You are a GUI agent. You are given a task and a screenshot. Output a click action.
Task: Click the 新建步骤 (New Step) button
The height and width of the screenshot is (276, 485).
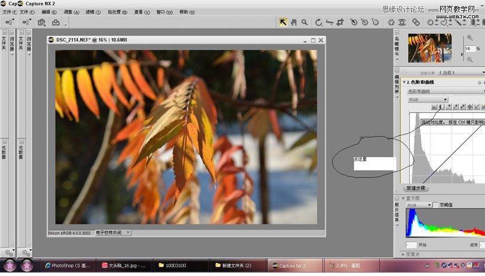click(x=415, y=188)
